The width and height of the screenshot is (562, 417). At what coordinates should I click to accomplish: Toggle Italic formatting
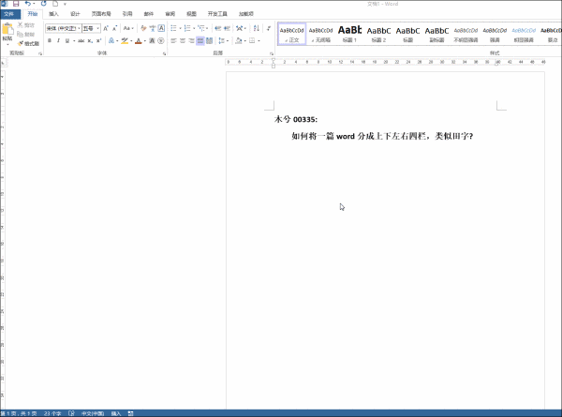[58, 40]
